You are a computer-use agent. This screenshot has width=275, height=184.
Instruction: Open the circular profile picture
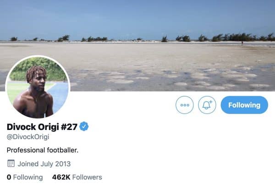click(x=38, y=87)
